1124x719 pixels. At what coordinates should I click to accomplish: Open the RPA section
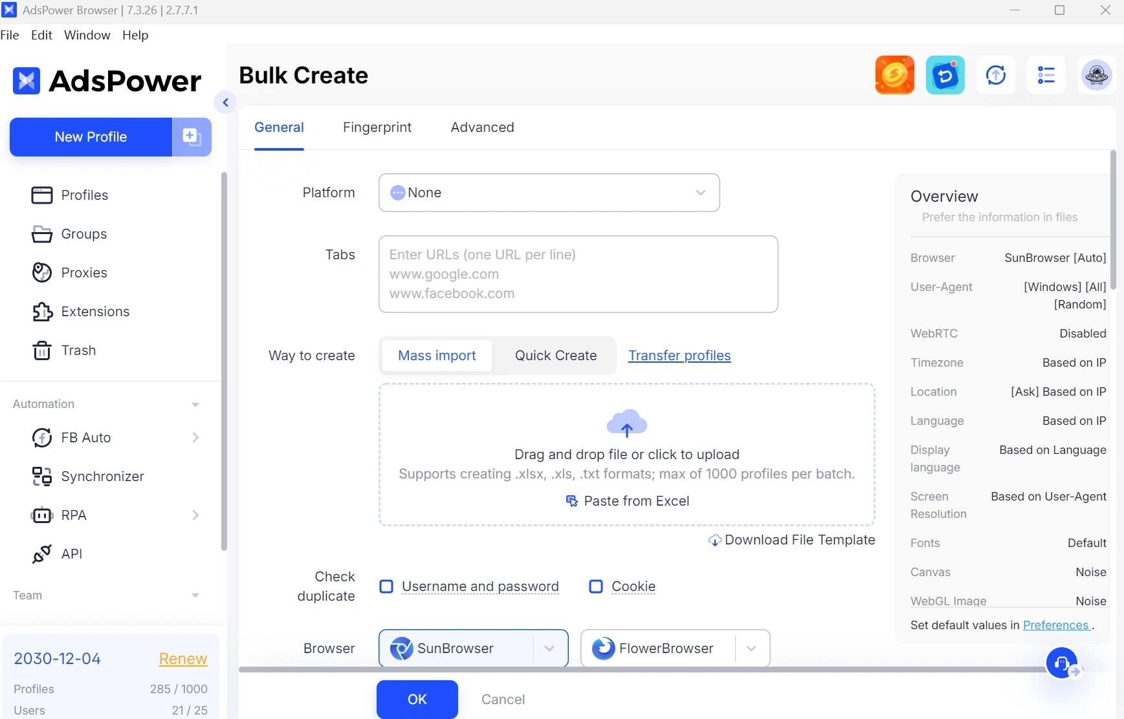[x=74, y=515]
